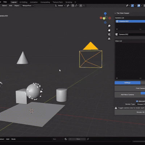The width and height of the screenshot is (145, 145).
Task: Select Camera.002 row in the Camera List
Action: [130, 21]
